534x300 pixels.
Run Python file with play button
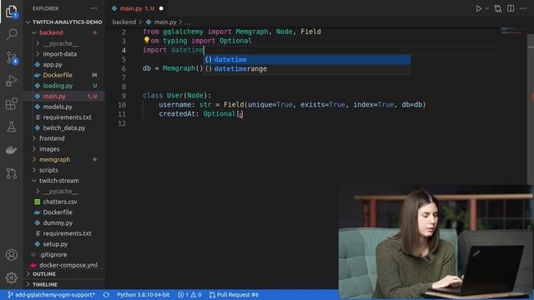478,9
